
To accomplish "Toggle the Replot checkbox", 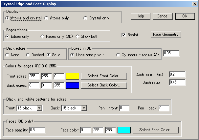I will click(x=124, y=35).
